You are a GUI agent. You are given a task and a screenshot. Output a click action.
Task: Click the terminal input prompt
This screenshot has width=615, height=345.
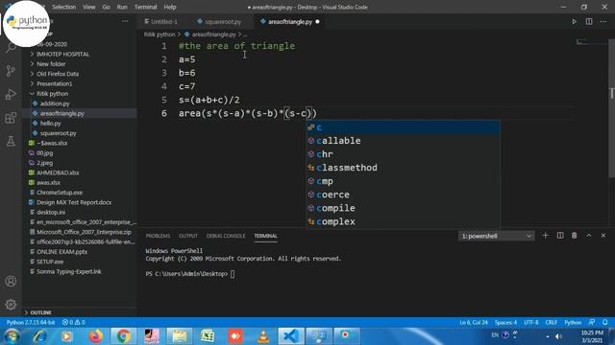click(x=233, y=274)
